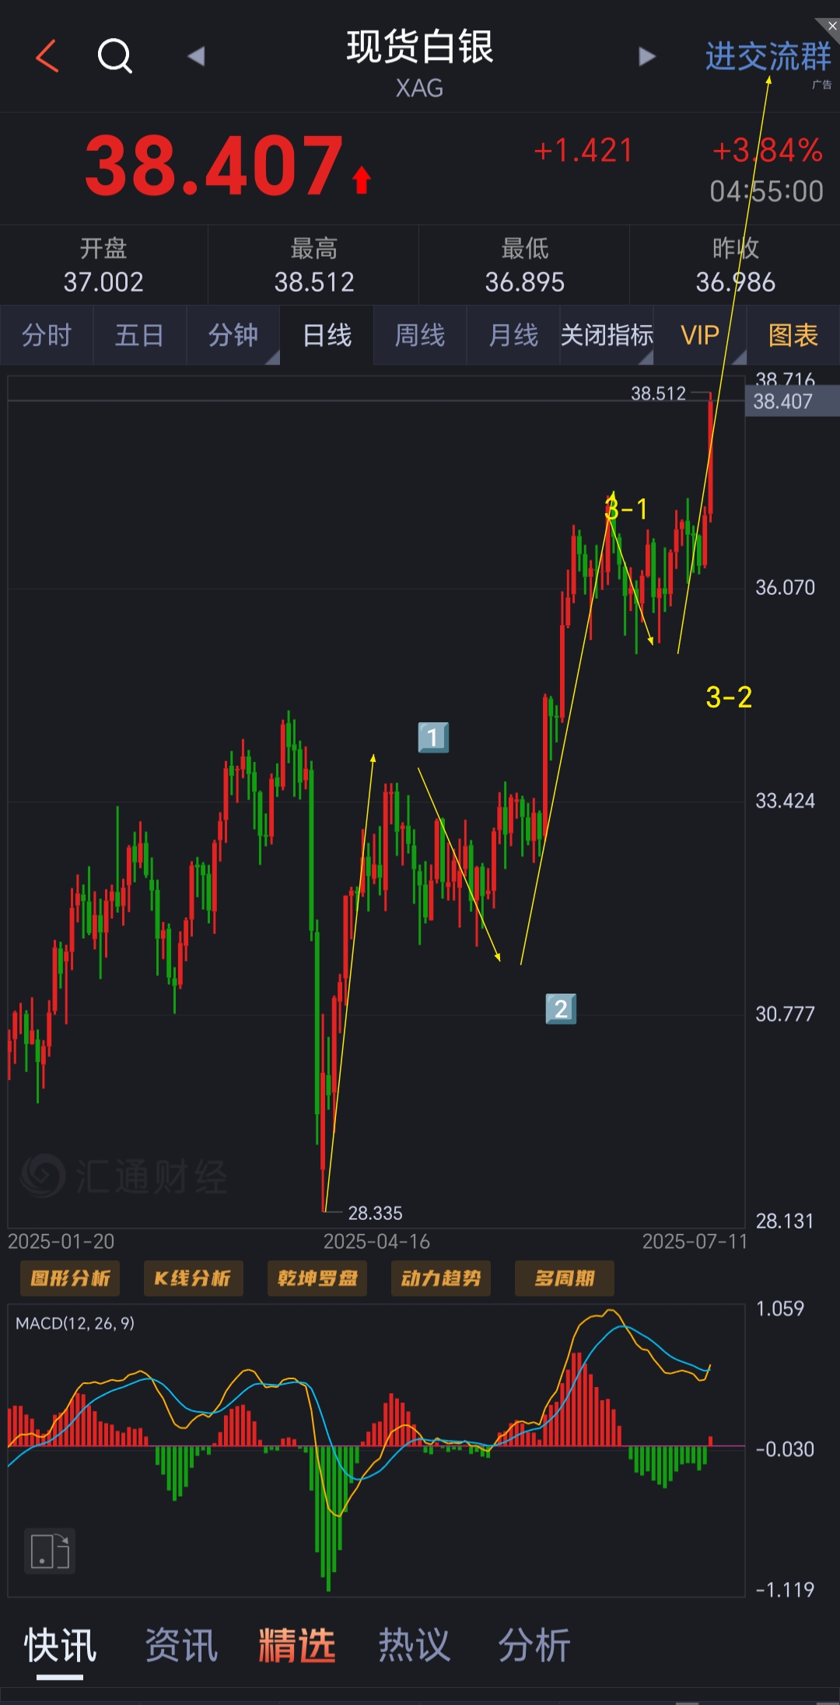Switch to the 热议 bottom tab
This screenshot has height=1705, width=840.
click(x=415, y=1645)
